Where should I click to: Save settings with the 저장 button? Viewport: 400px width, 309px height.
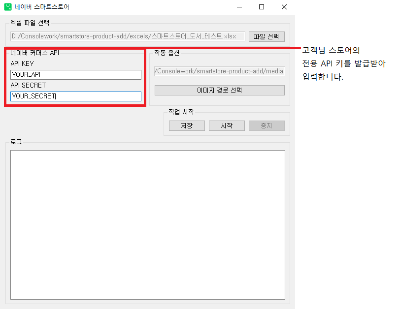coord(187,125)
